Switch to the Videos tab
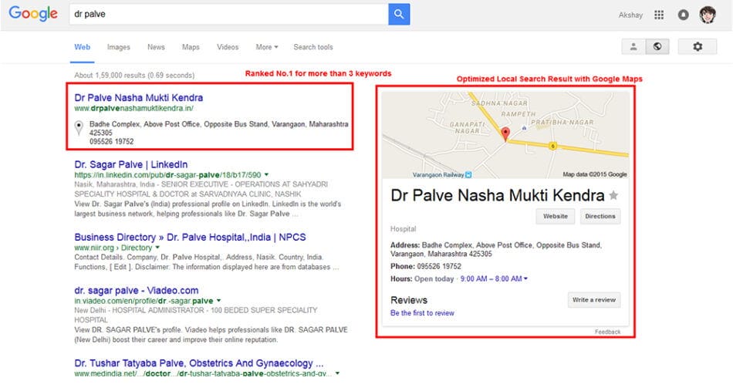733x388 pixels. pyautogui.click(x=228, y=47)
